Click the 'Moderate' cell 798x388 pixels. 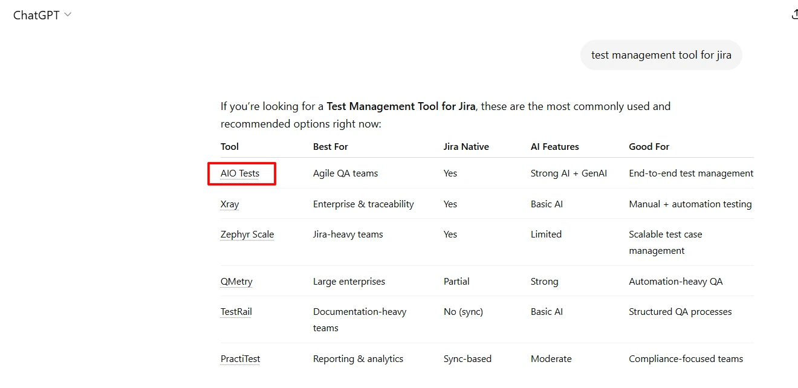point(551,359)
